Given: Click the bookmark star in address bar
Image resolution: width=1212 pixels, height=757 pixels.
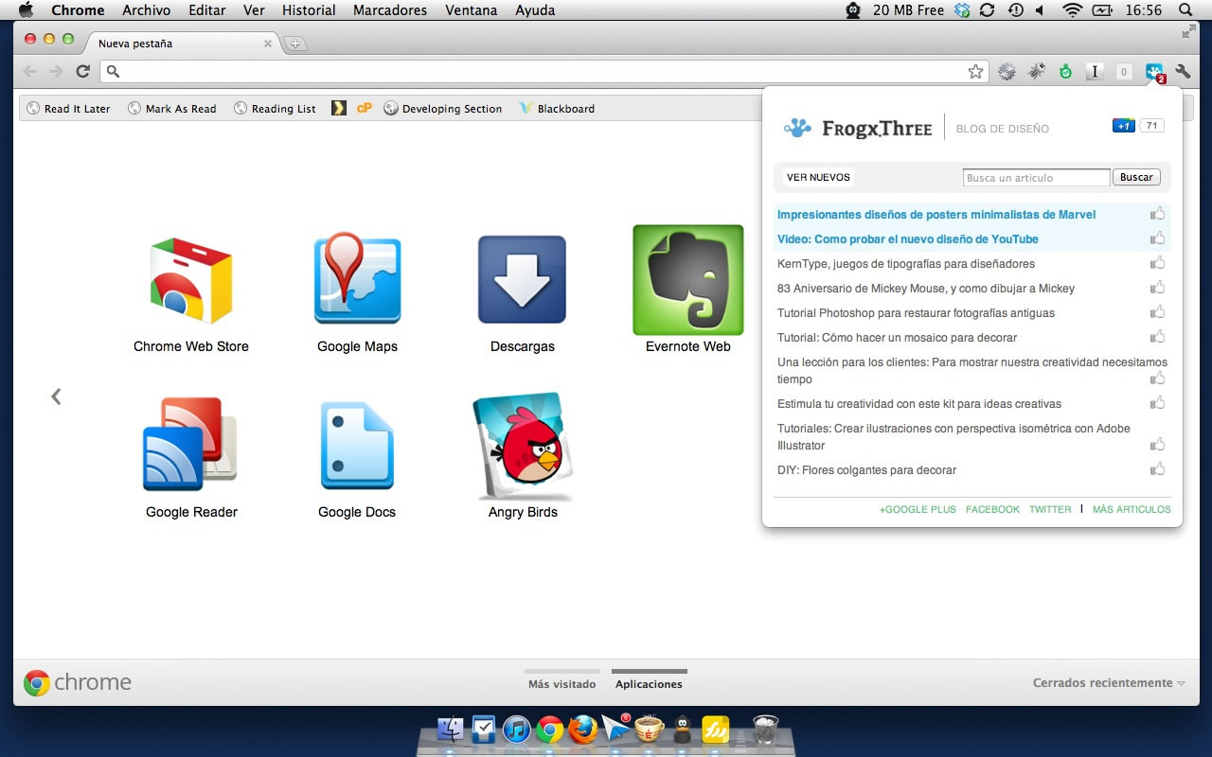Looking at the screenshot, I should coord(975,71).
